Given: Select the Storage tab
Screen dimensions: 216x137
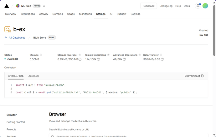Looking at the screenshot, I should tap(101, 14).
